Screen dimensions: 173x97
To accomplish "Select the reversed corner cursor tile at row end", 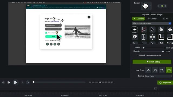I will pyautogui.click(x=170, y=37).
